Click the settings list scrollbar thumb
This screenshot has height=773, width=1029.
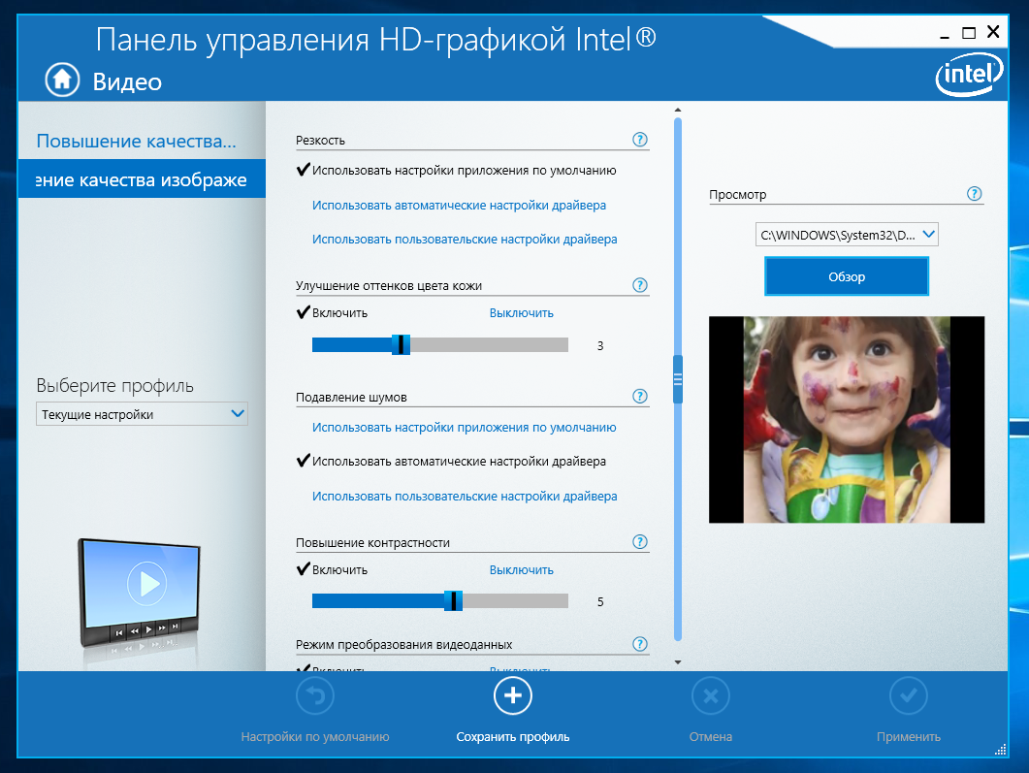tap(678, 379)
